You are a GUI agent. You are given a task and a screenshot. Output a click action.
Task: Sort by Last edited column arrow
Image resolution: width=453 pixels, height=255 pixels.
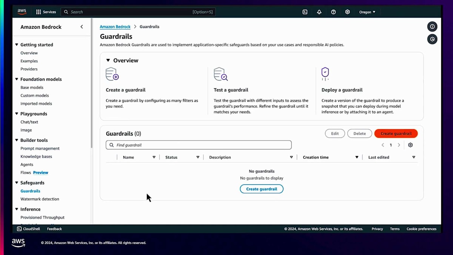click(414, 157)
